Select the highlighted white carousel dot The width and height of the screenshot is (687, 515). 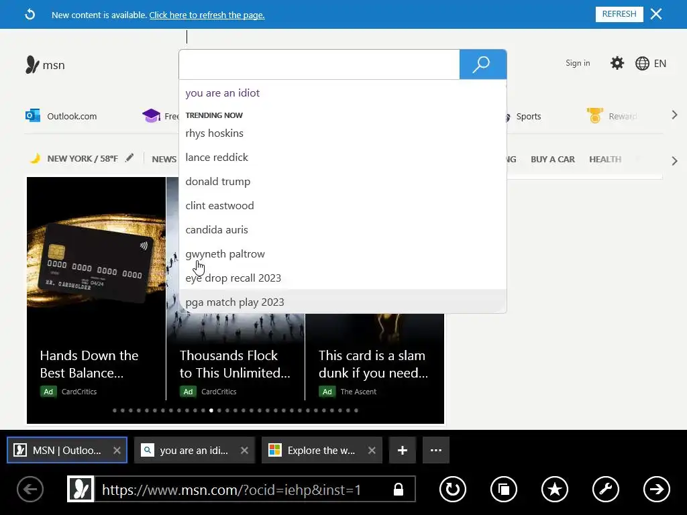point(211,410)
